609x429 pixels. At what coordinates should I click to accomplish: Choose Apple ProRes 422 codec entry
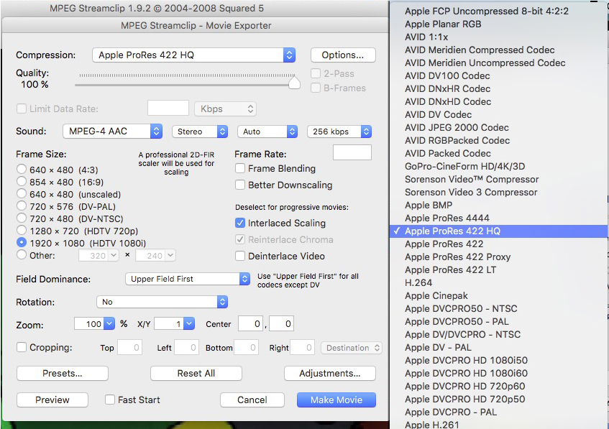click(x=499, y=244)
